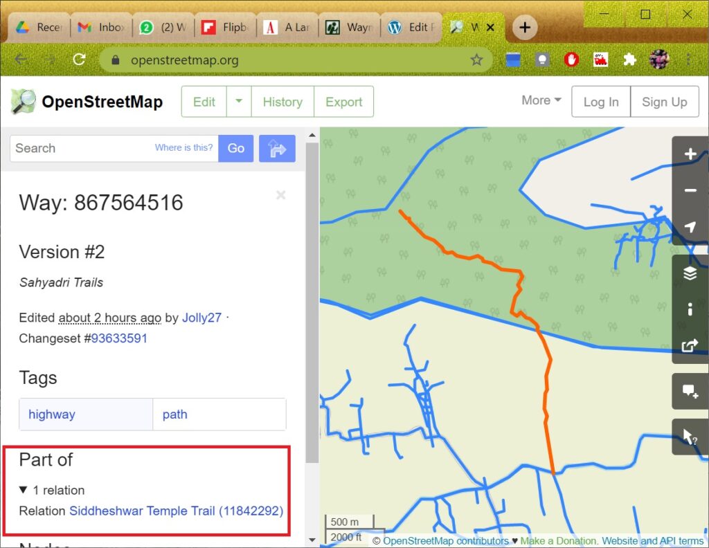
Task: Open the highway tag key link
Action: [52, 414]
